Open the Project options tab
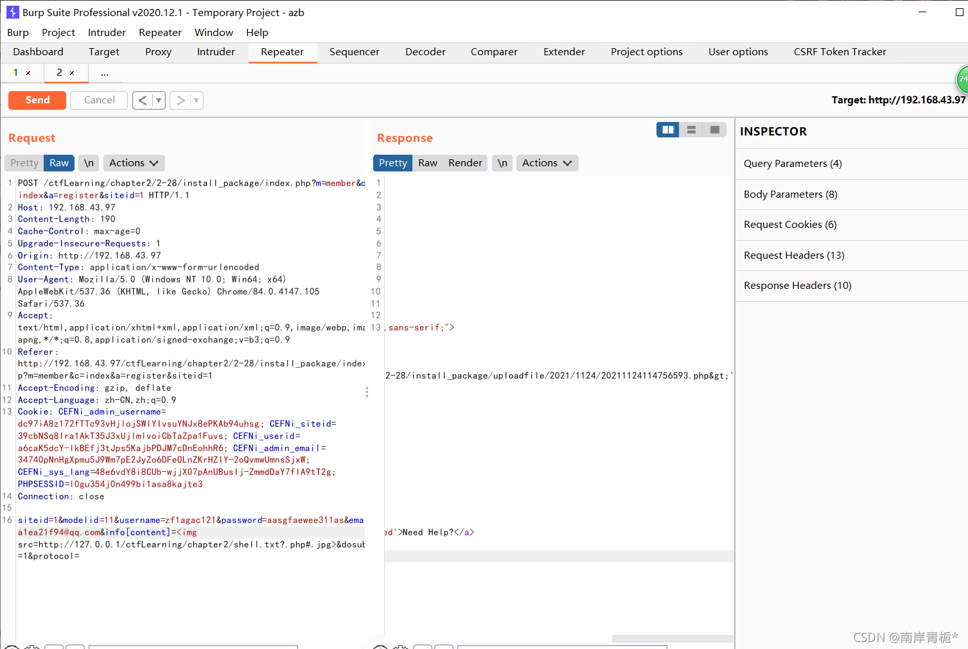Screen dimensions: 968x649 [x=647, y=52]
